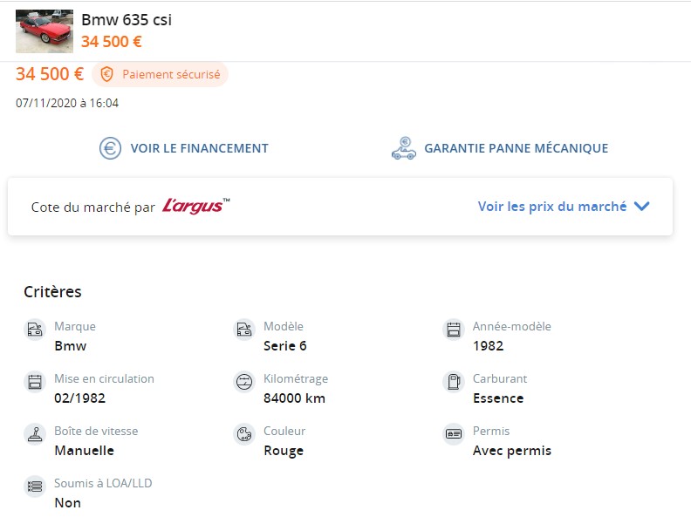This screenshot has height=517, width=691.
Task: Click the euro shield secure payment icon
Action: coord(107,75)
